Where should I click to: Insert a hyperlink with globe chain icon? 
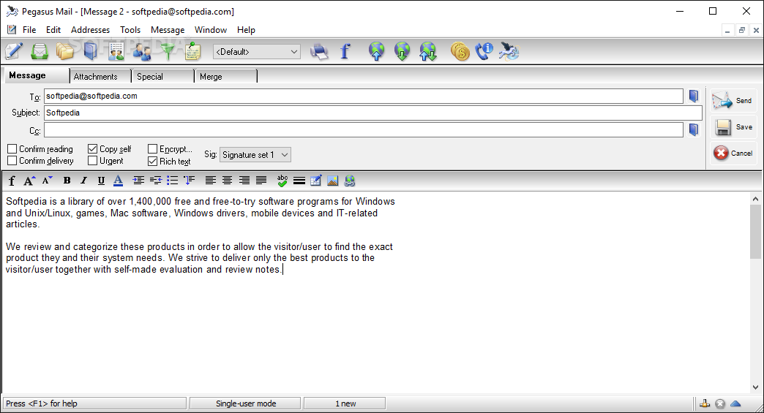tap(349, 181)
